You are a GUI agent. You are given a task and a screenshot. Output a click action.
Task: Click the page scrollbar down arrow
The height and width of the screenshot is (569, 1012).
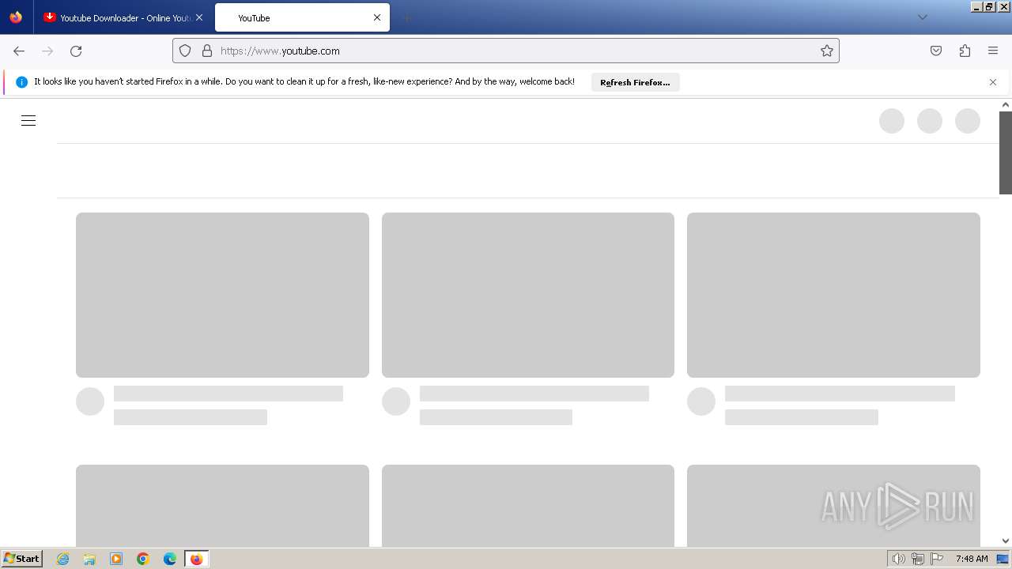click(x=1006, y=541)
